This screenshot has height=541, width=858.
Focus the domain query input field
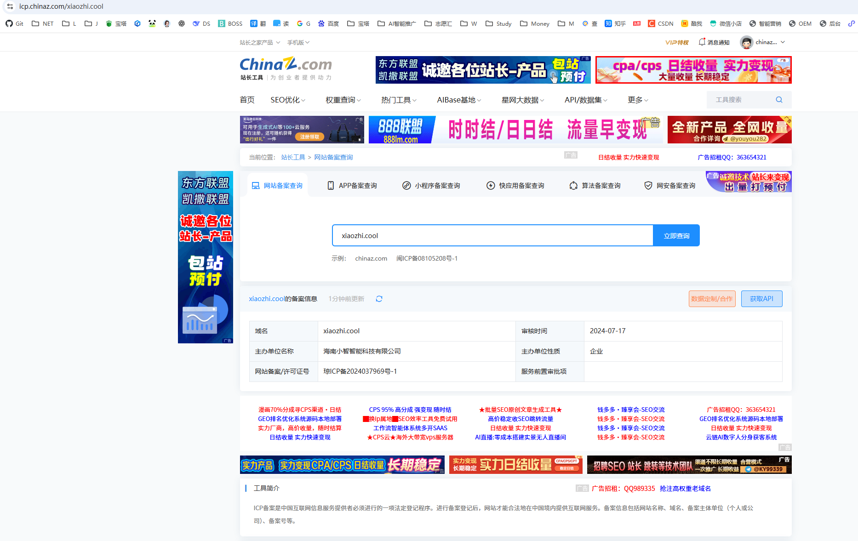(x=492, y=235)
